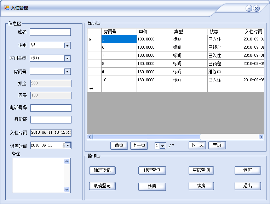Screen dimensions: 270x204
Task: Click the 类型 column header
Action: [190, 32]
